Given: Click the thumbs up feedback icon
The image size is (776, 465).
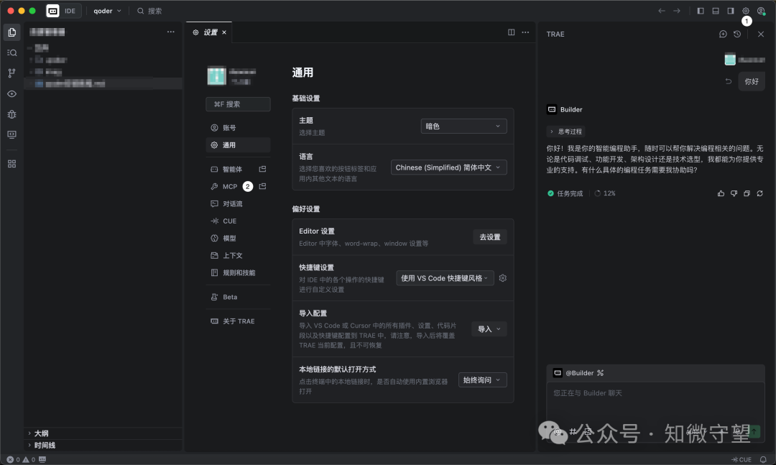Looking at the screenshot, I should pos(721,193).
